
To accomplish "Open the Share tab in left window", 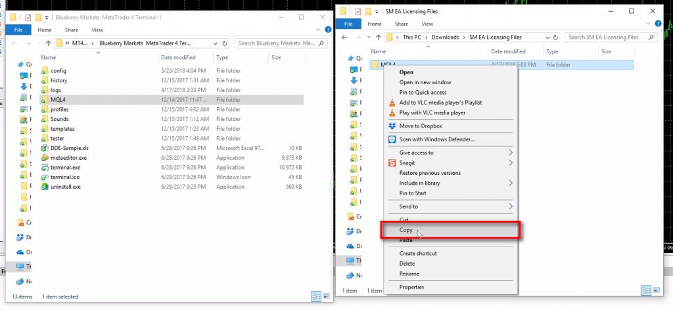I will point(71,30).
